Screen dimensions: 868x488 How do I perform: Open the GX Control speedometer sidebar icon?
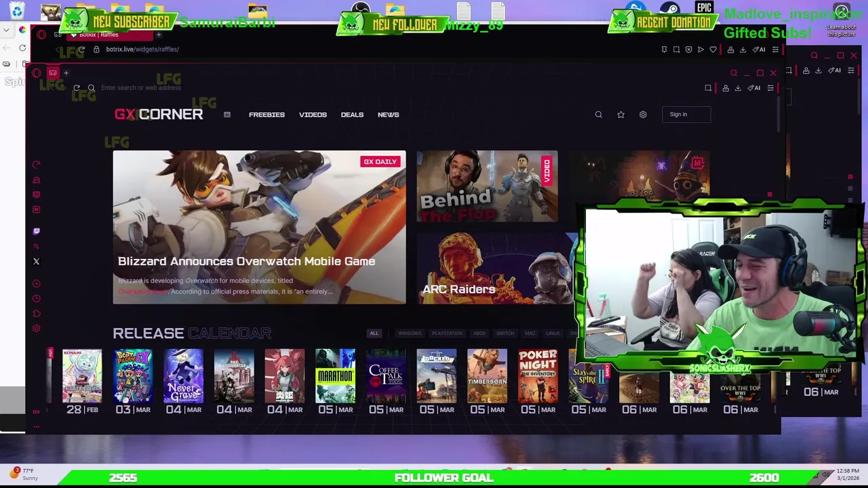(37, 165)
